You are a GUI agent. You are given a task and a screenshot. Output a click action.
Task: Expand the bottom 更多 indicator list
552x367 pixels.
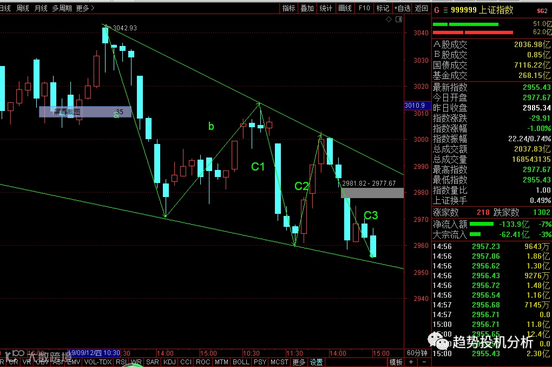[x=299, y=362]
